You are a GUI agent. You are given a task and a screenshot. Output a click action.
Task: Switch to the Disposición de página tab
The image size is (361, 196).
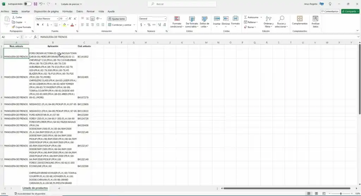pyautogui.click(x=46, y=11)
